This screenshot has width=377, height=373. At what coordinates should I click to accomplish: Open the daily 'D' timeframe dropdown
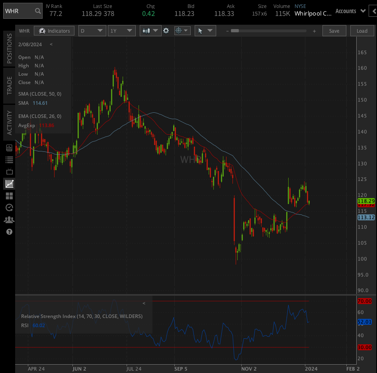92,31
